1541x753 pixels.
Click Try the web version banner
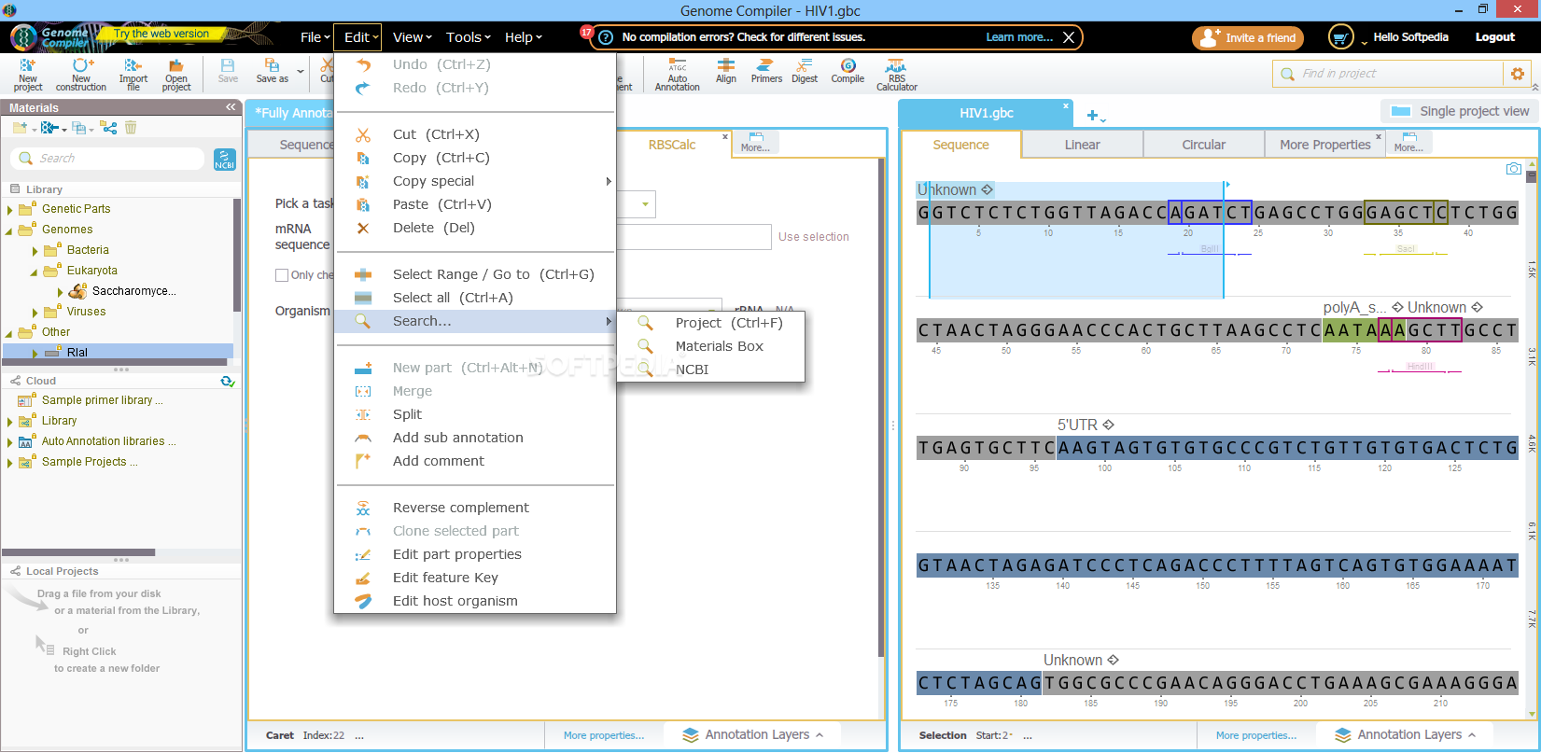coord(161,34)
